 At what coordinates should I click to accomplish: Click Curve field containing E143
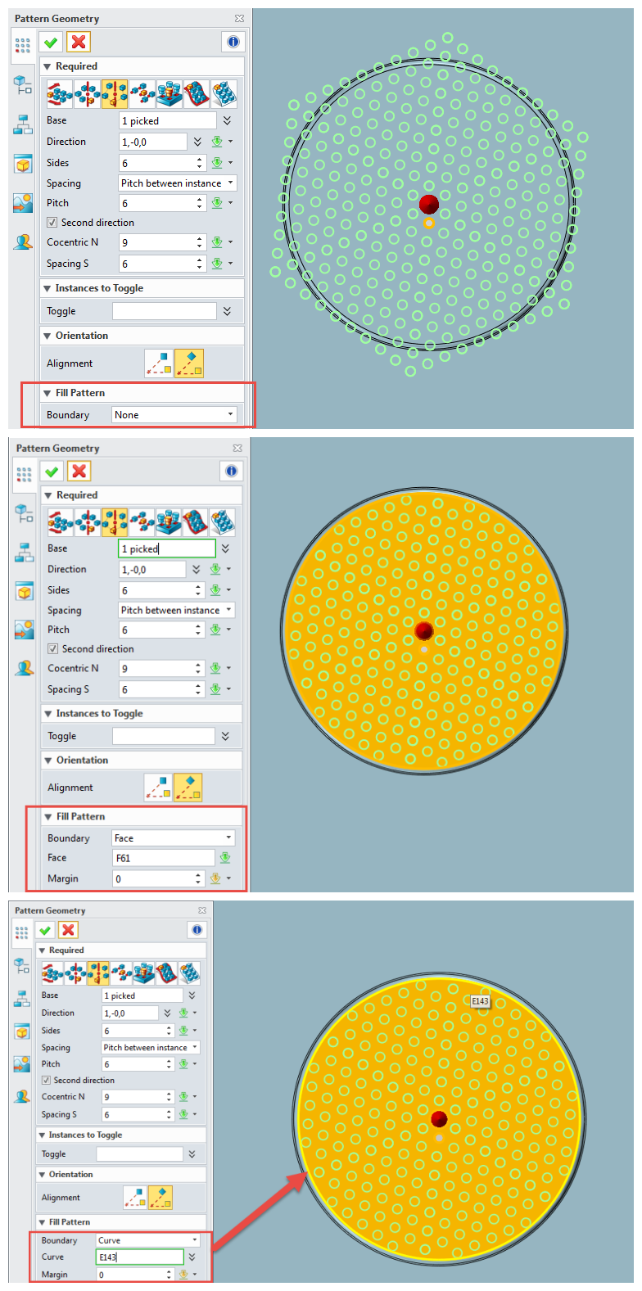pos(140,1257)
